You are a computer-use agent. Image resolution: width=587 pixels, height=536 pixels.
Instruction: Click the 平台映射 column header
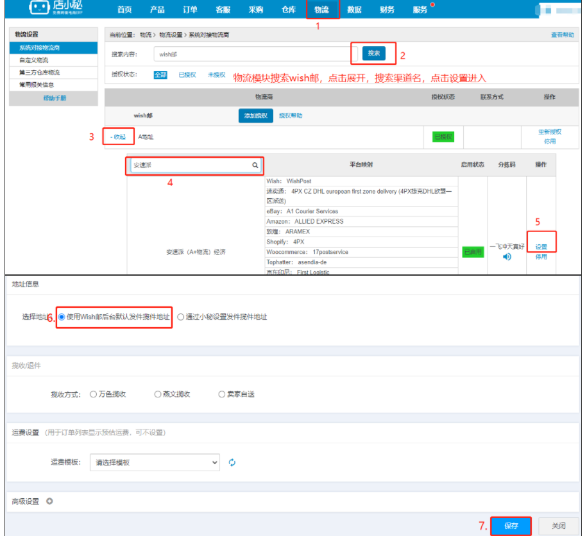[361, 165]
